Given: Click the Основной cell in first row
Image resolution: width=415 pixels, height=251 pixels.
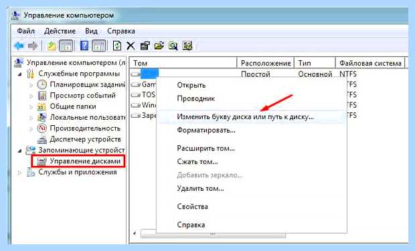Looking at the screenshot, I should [x=315, y=74].
